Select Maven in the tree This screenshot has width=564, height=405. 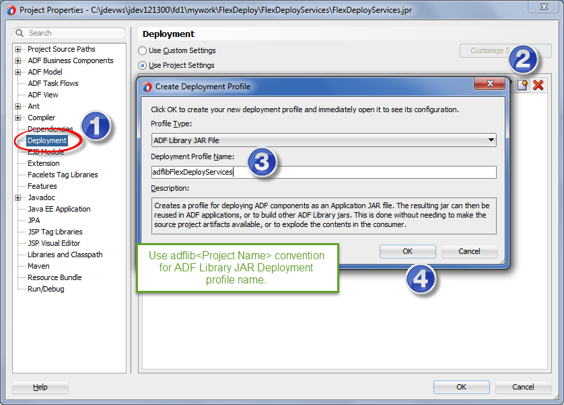(38, 266)
